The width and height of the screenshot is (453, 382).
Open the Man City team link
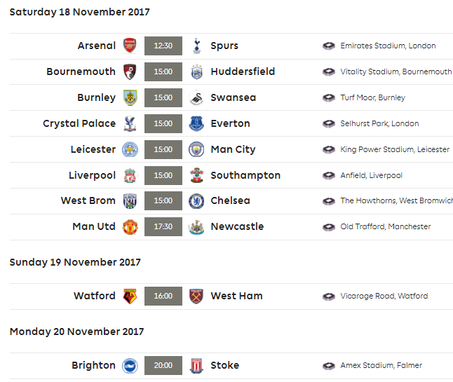(x=233, y=149)
